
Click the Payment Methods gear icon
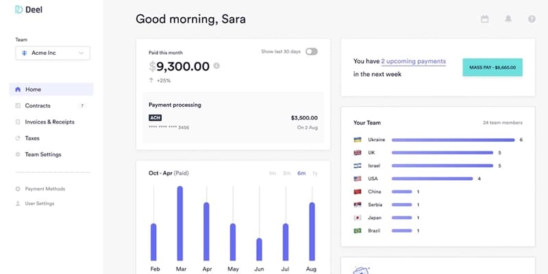point(18,189)
